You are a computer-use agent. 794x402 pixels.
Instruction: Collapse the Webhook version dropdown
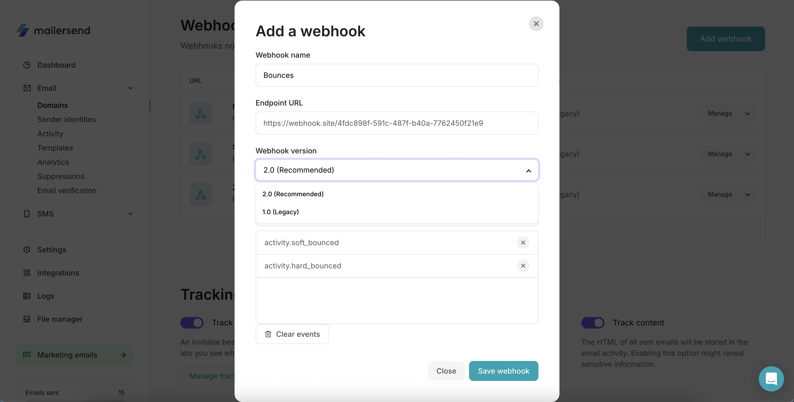[528, 170]
